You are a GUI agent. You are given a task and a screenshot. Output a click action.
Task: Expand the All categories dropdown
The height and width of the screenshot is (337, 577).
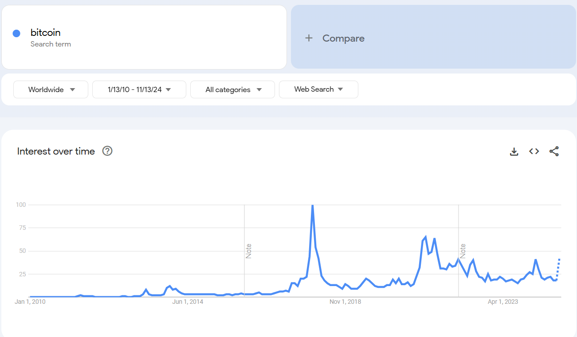232,89
